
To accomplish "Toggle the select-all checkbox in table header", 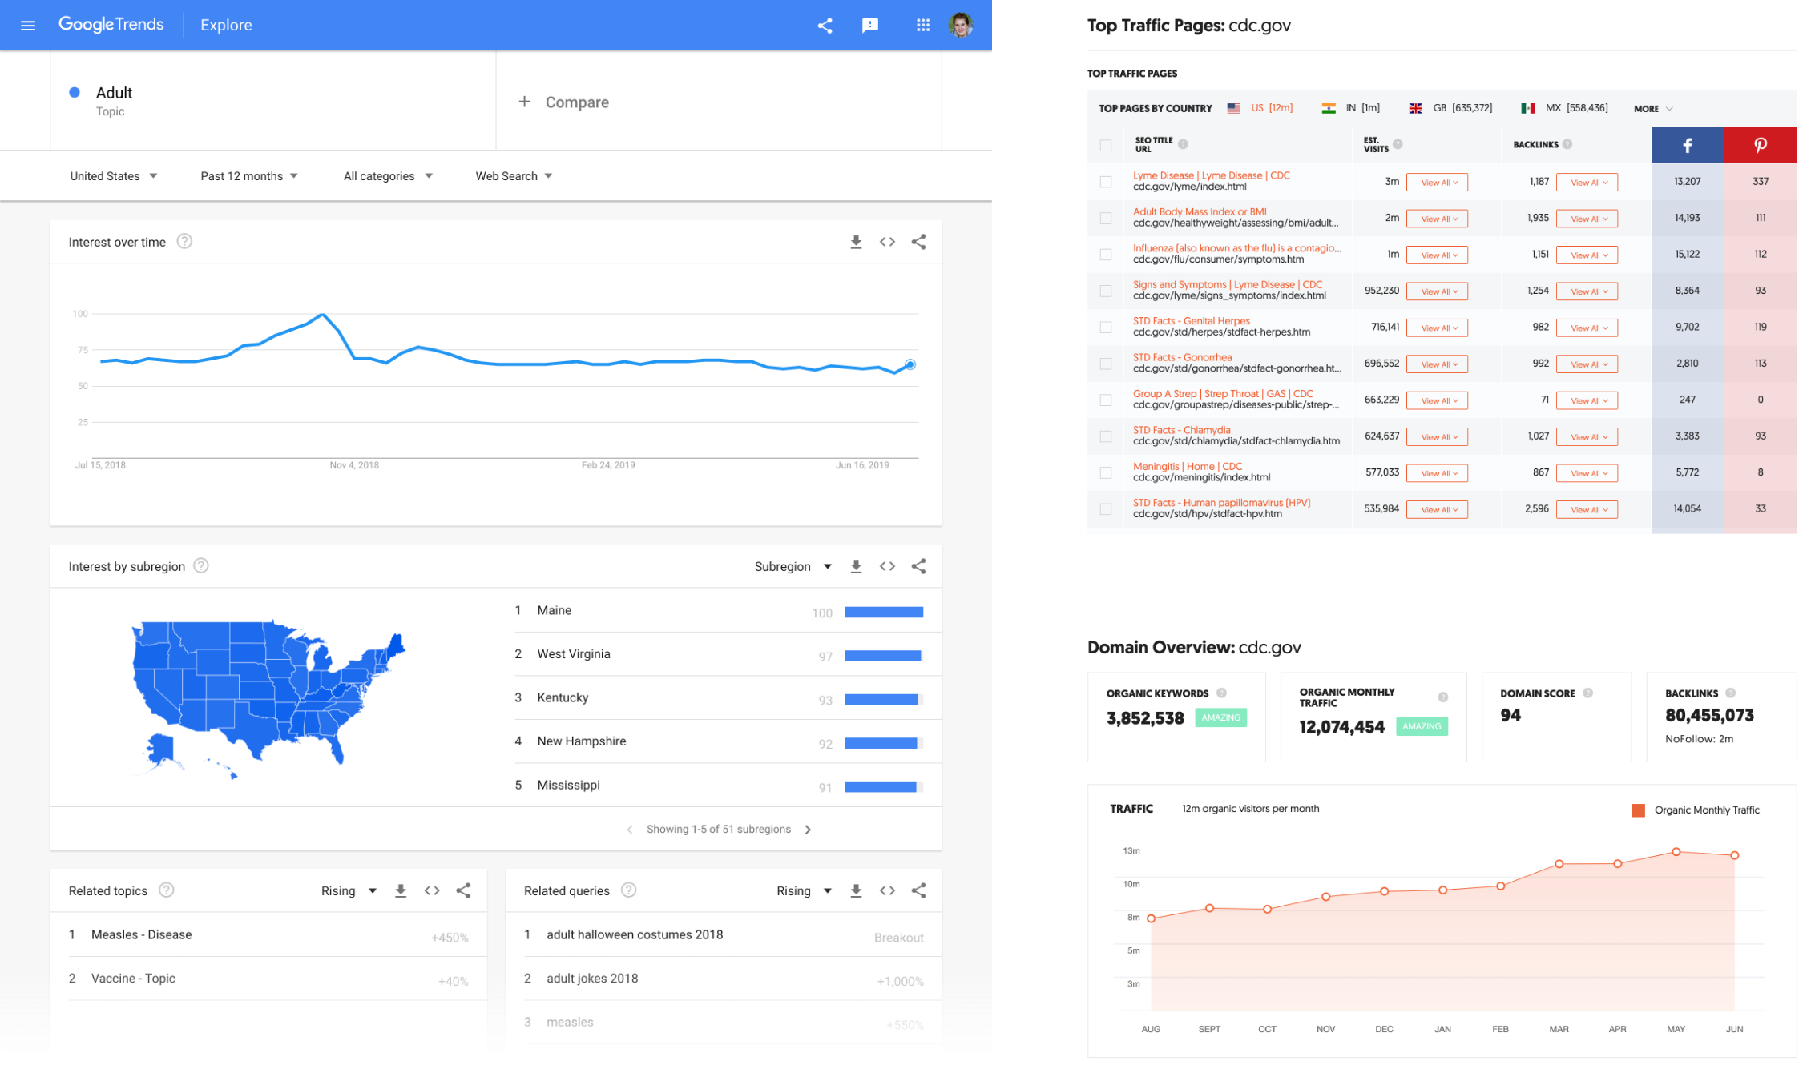I will pyautogui.click(x=1106, y=145).
